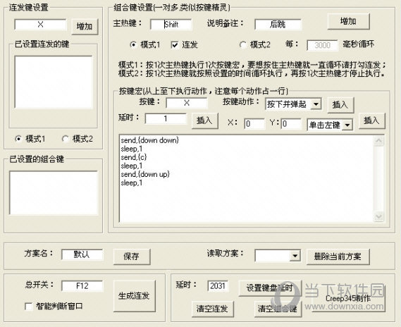Click 设置键盘延时 button

[x=270, y=288]
